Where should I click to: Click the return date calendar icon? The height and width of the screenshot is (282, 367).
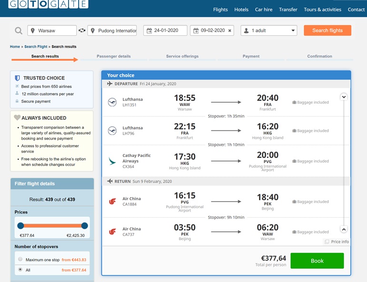196,30
